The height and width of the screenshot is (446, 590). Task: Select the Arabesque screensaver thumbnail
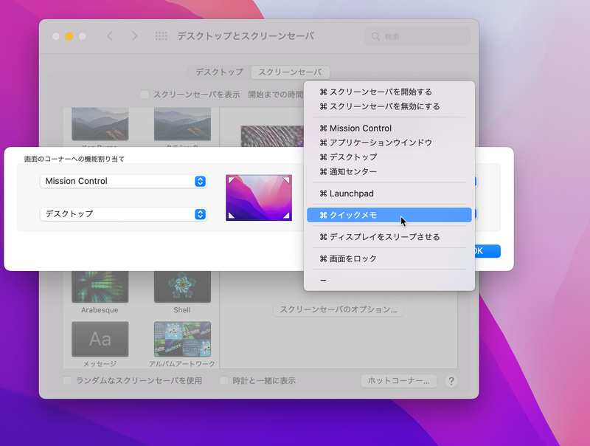pyautogui.click(x=100, y=284)
